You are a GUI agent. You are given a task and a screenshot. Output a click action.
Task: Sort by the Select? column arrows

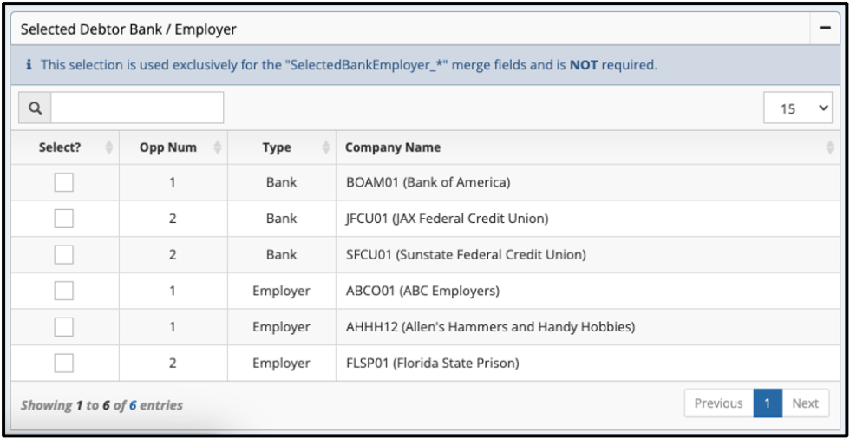coord(109,147)
